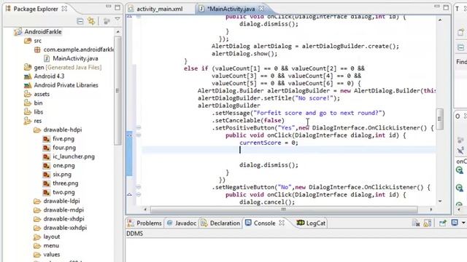Image resolution: width=467 pixels, height=262 pixels.
Task: Close the Console view tab
Action: click(x=282, y=223)
